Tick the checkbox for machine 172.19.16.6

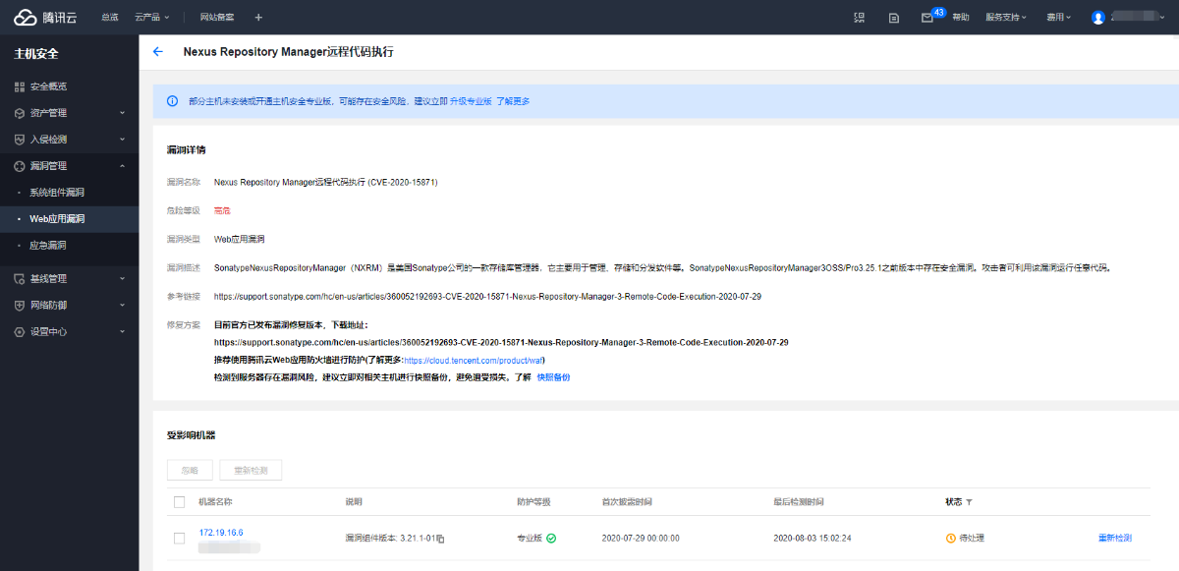(179, 538)
